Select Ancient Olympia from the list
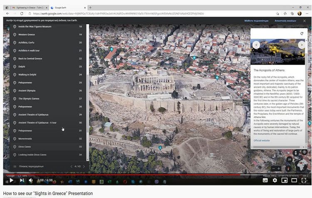The image size is (312, 198). 27,90
